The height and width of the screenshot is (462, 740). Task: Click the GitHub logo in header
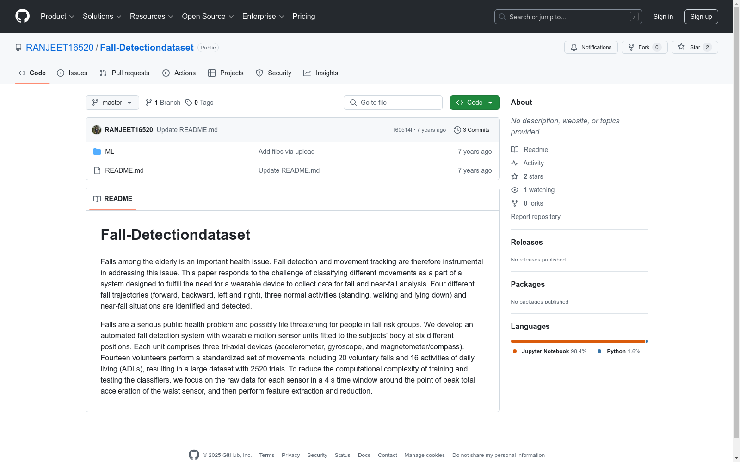(22, 16)
